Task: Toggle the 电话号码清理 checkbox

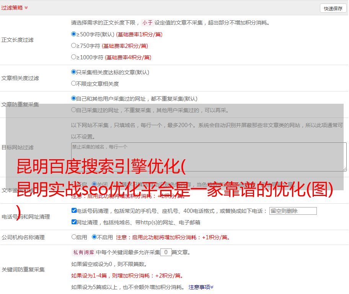Action: tap(74, 211)
